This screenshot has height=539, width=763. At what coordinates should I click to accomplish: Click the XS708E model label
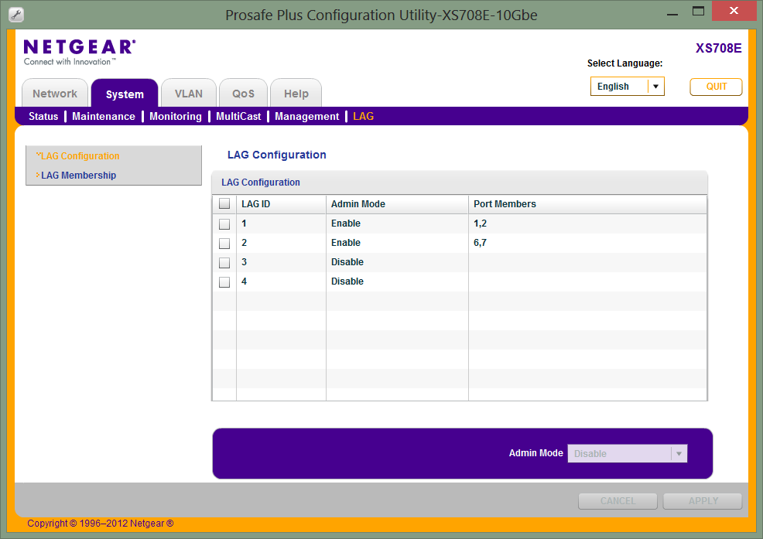pyautogui.click(x=719, y=48)
